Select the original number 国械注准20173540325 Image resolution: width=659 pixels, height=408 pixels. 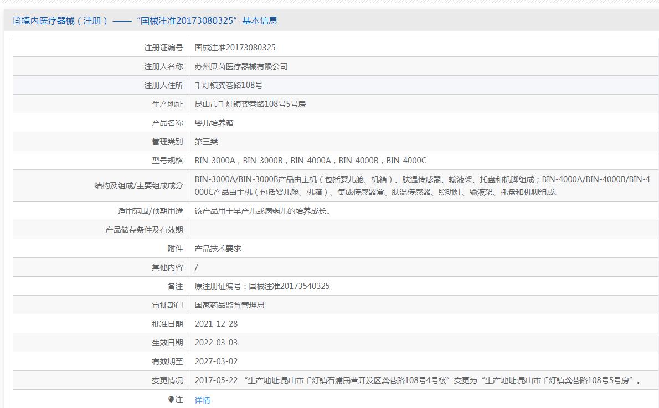[289, 286]
